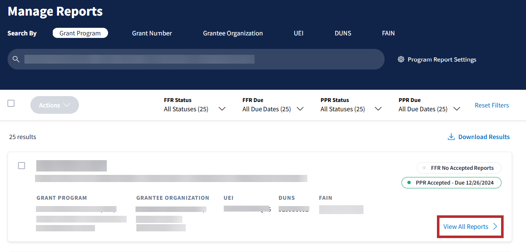The height and width of the screenshot is (252, 526).
Task: Click the green dot on PPR Accepted badge
Action: tap(409, 183)
